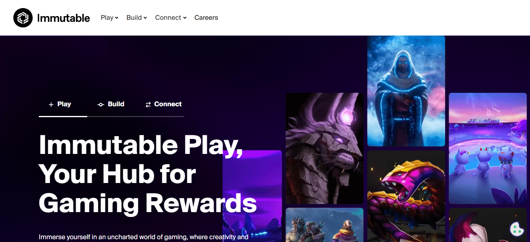Click the swap arrows icon beside Connect
Screen dimensions: 530x242
point(148,105)
